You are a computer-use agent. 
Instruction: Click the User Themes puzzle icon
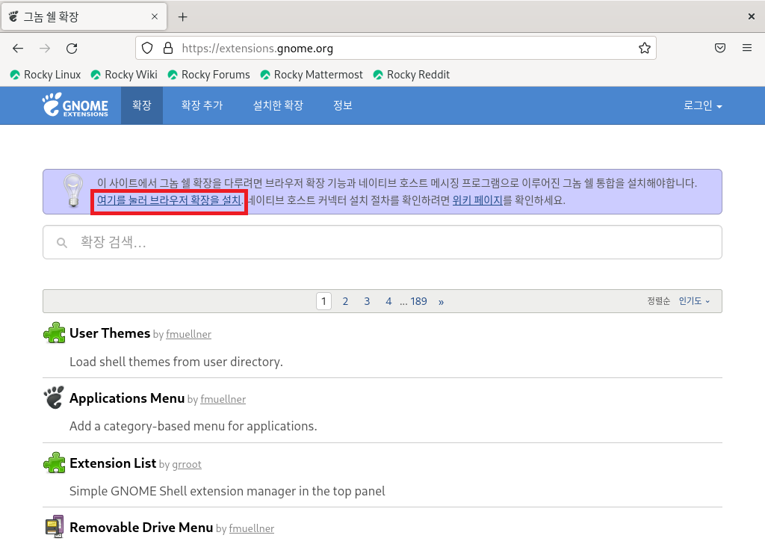54,333
